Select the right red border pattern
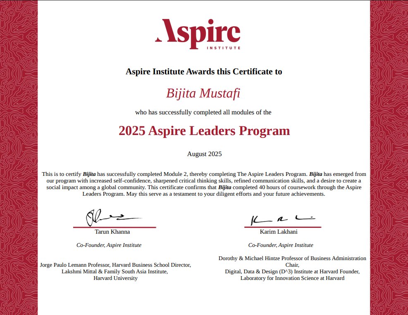Screen dimensions: 408x315 coord(389,157)
